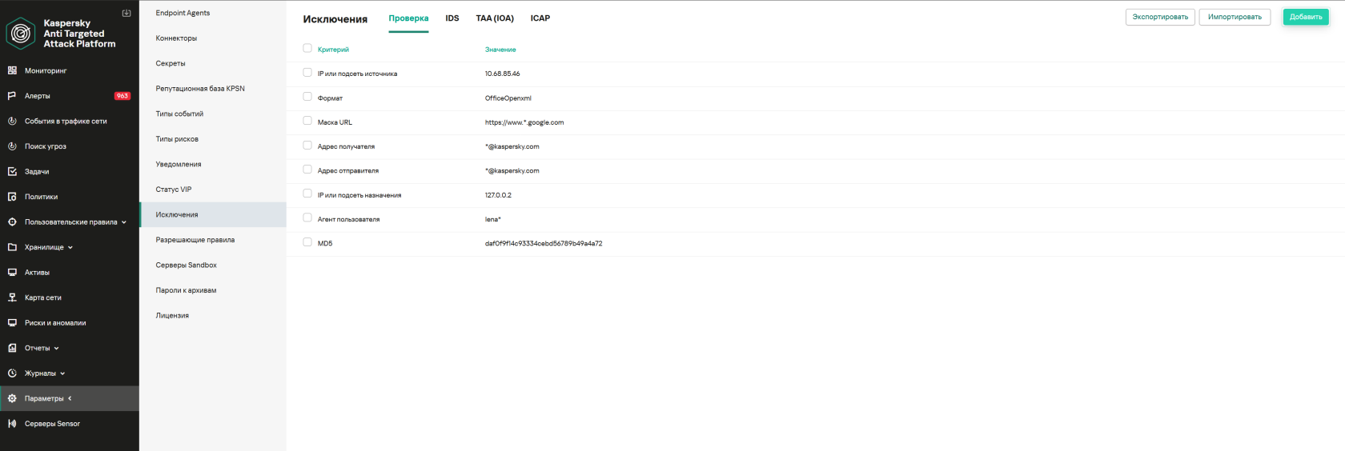Image resolution: width=1345 pixels, height=451 pixels.
Task: Expand the Пользовательские правила submenu
Action: 124,222
